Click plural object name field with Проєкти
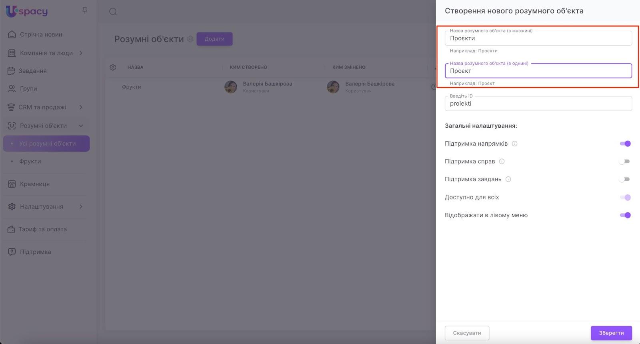The width and height of the screenshot is (640, 344). (538, 38)
